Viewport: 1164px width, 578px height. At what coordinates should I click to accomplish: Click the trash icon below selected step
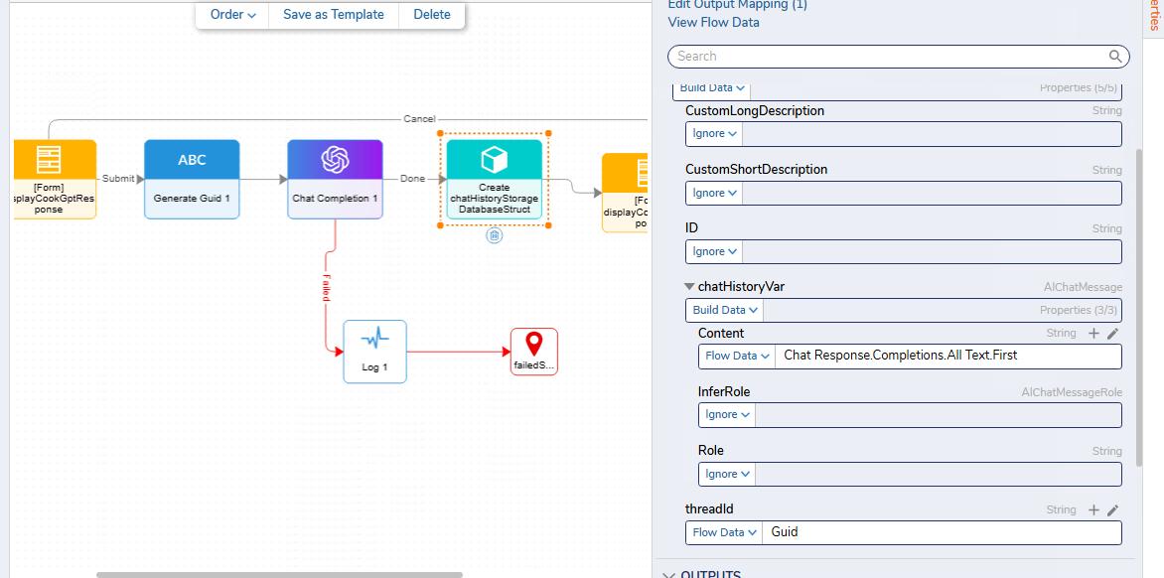point(494,235)
